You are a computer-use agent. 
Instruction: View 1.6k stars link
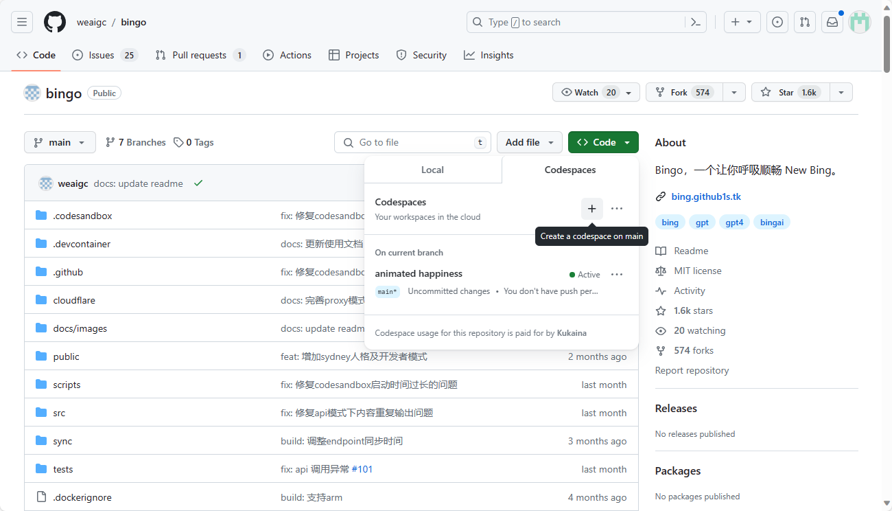693,310
